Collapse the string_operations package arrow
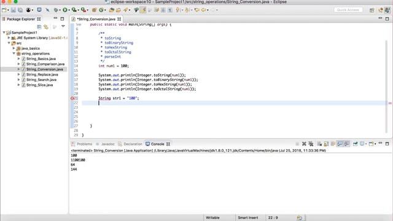This screenshot has width=393, height=221. (x=14, y=53)
